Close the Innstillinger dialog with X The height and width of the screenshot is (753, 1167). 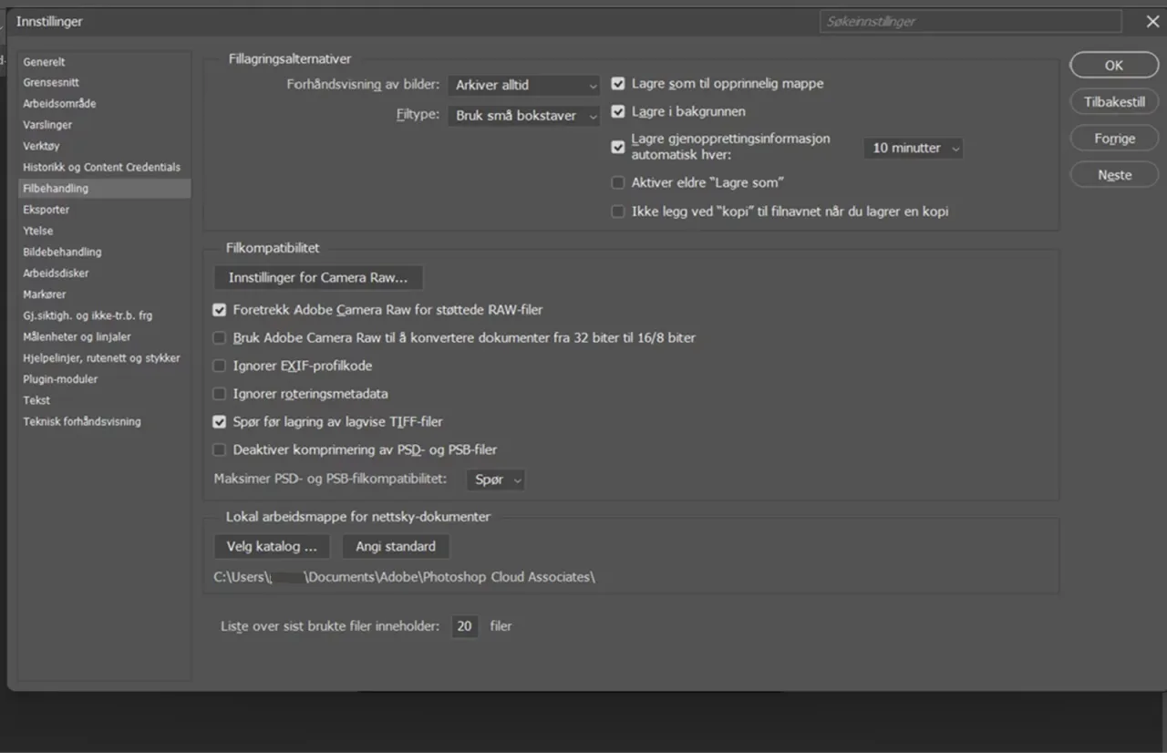[1152, 22]
